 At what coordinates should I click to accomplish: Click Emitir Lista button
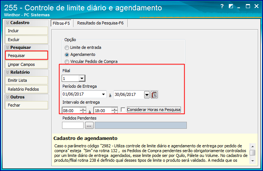[26, 80]
